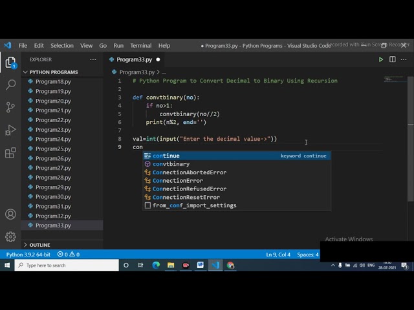Open the Selection menu
414x310 pixels.
tap(62, 46)
